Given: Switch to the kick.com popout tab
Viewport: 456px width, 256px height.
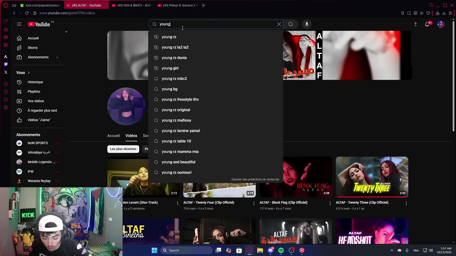Looking at the screenshot, I should [40, 5].
